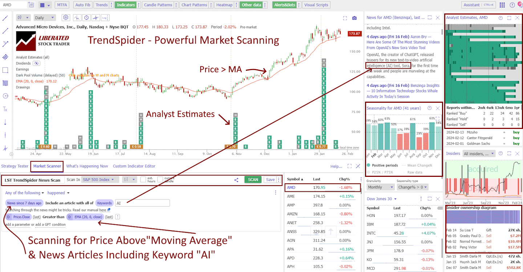The height and width of the screenshot is (272, 523).
Task: Take a chart snapshot with camera icon
Action: [354, 18]
